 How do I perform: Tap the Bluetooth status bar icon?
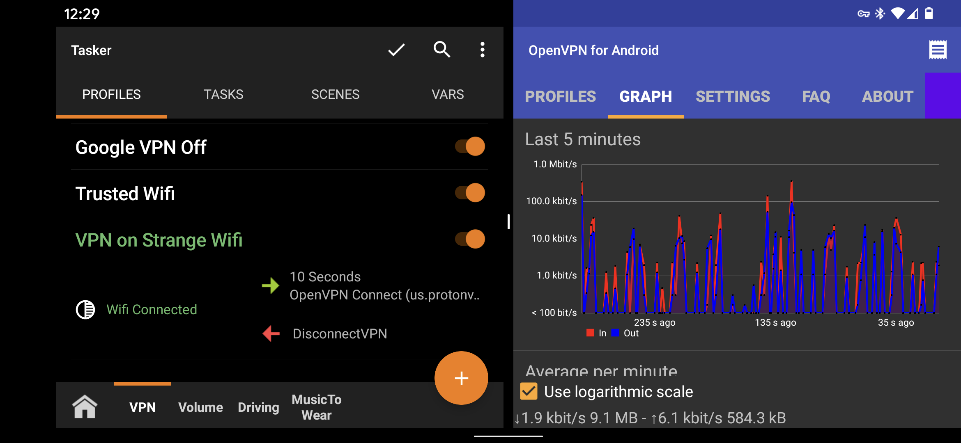pos(880,14)
